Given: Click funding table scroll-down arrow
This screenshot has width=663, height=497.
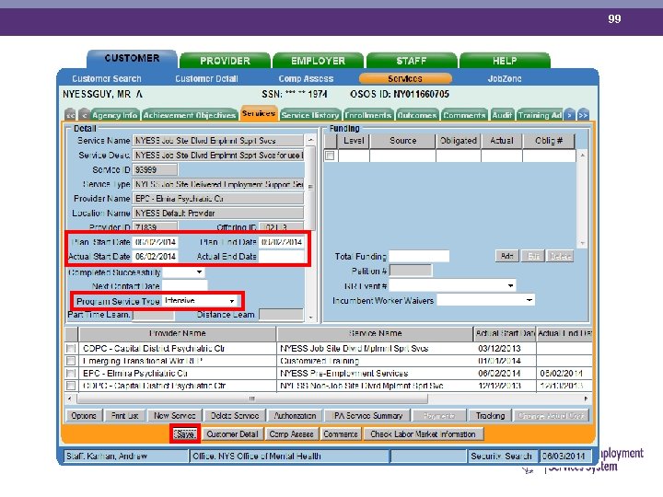Looking at the screenshot, I should [582, 243].
